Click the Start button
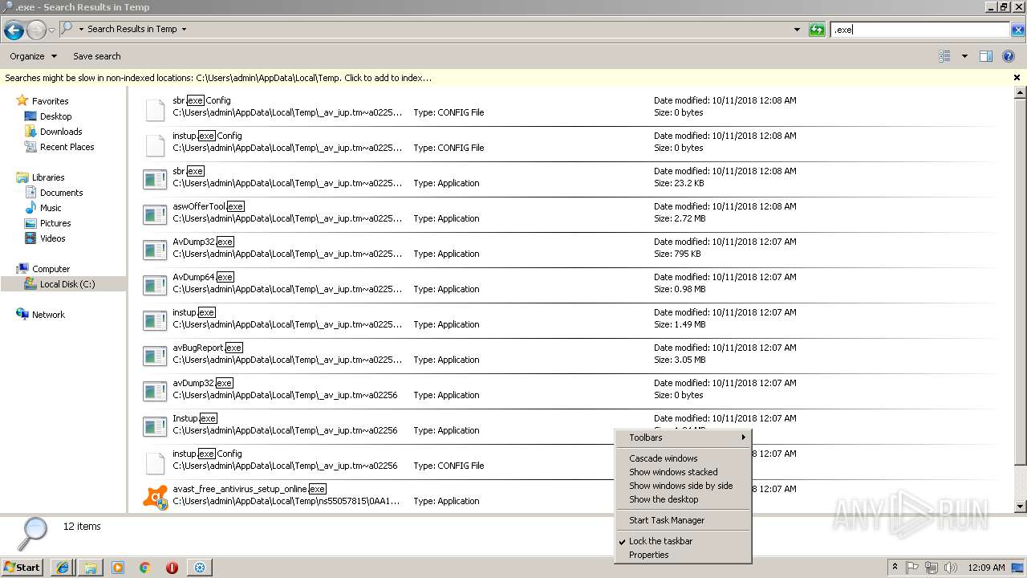The image size is (1027, 578). [22, 568]
